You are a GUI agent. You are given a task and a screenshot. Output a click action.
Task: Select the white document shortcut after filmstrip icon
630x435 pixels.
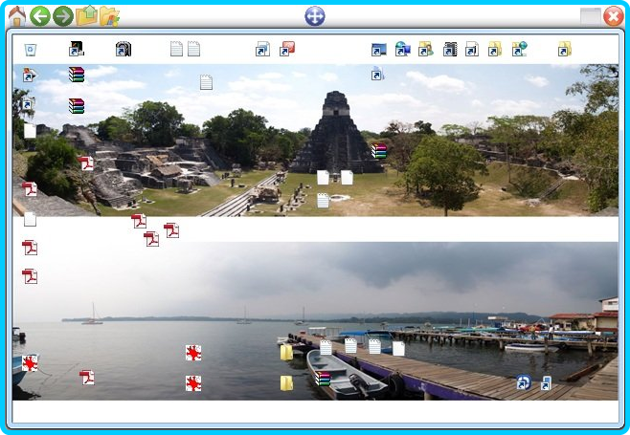pyautogui.click(x=472, y=49)
